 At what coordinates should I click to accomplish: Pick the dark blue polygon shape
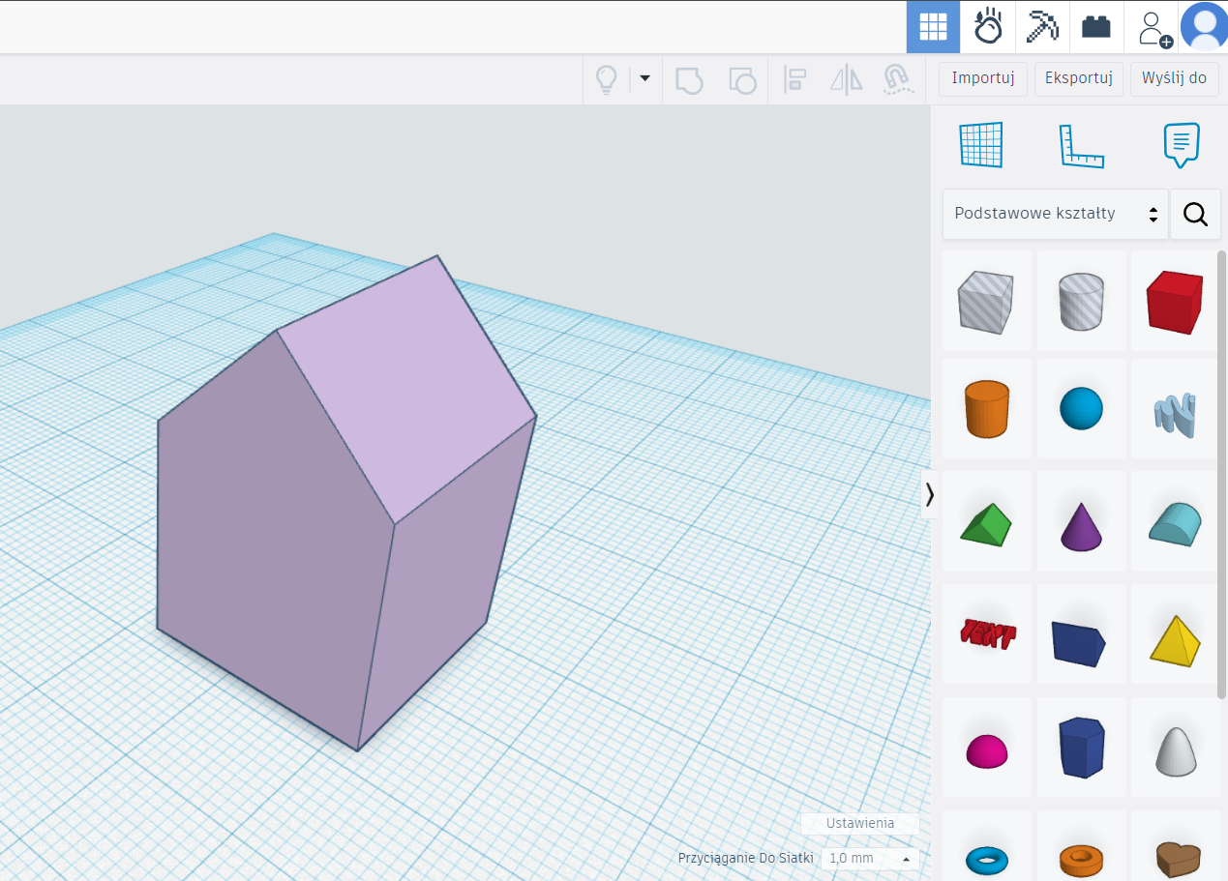click(1081, 749)
